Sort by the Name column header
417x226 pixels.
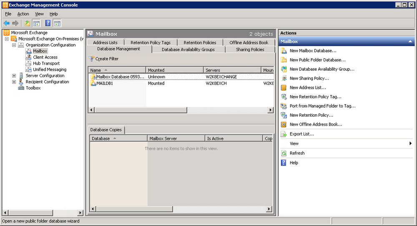click(117, 70)
